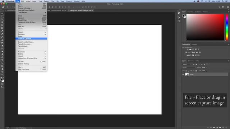Switch to the Swatches tab
Image resolution: width=230 pixels, height=129 pixels.
coord(190,12)
